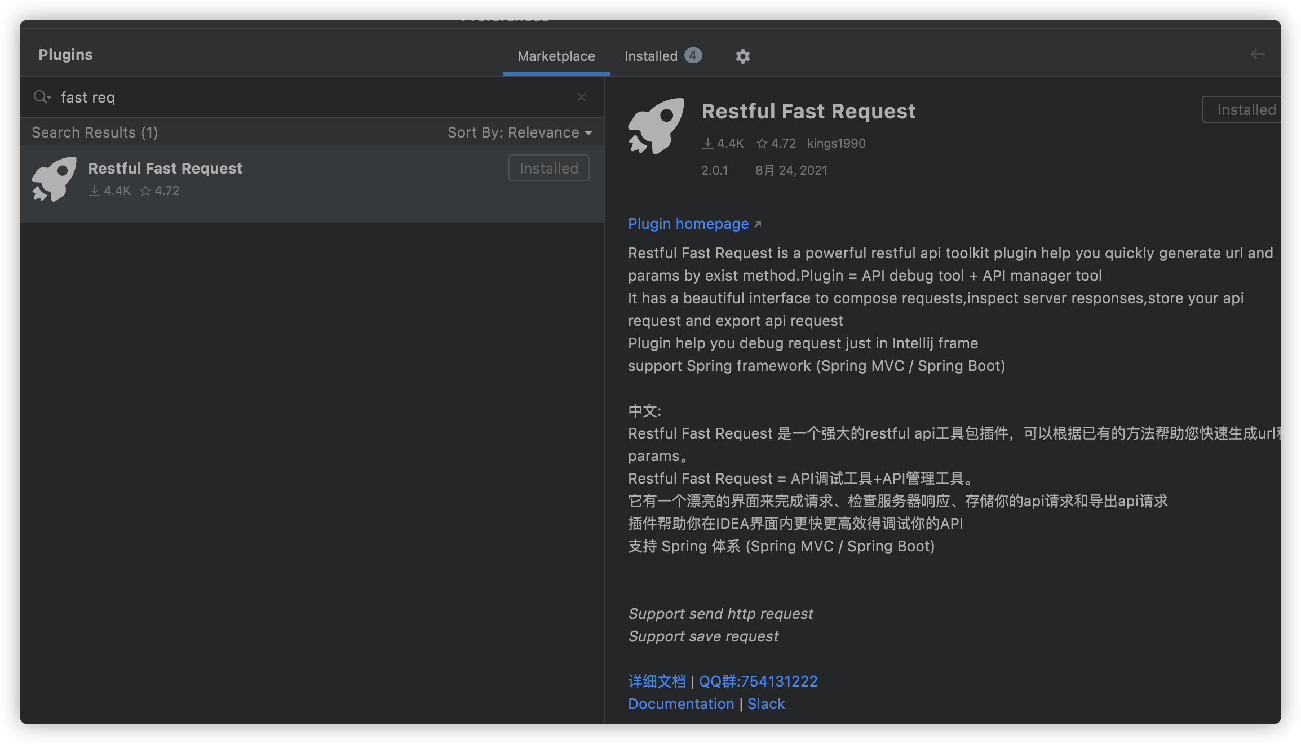1301x744 pixels.
Task: Click the search magnifier icon
Action: [39, 97]
